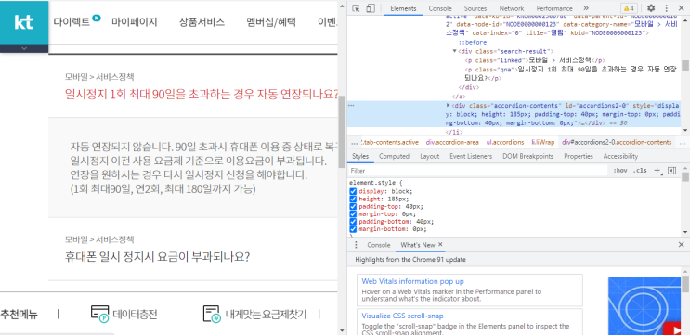Screen dimensions: 690x335
Task: Open the Performance tab
Action: tap(554, 8)
